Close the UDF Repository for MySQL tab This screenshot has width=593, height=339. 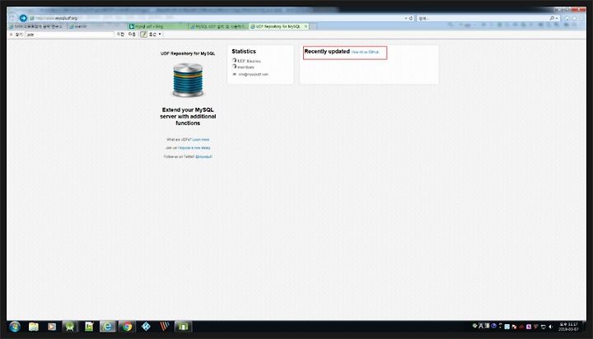[306, 26]
